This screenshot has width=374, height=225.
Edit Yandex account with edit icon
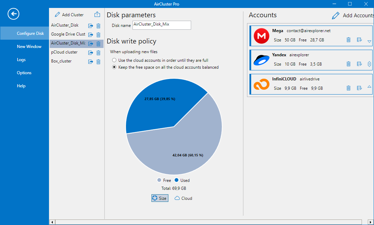pos(360,64)
